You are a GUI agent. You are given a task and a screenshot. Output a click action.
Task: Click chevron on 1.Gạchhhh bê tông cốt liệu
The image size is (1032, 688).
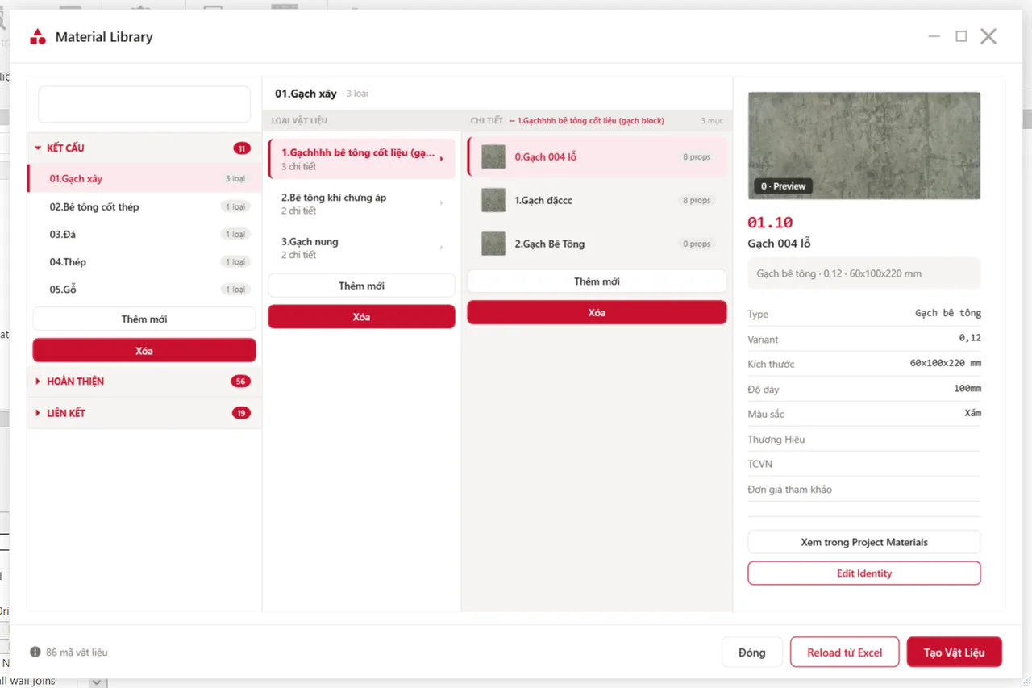(x=441, y=159)
